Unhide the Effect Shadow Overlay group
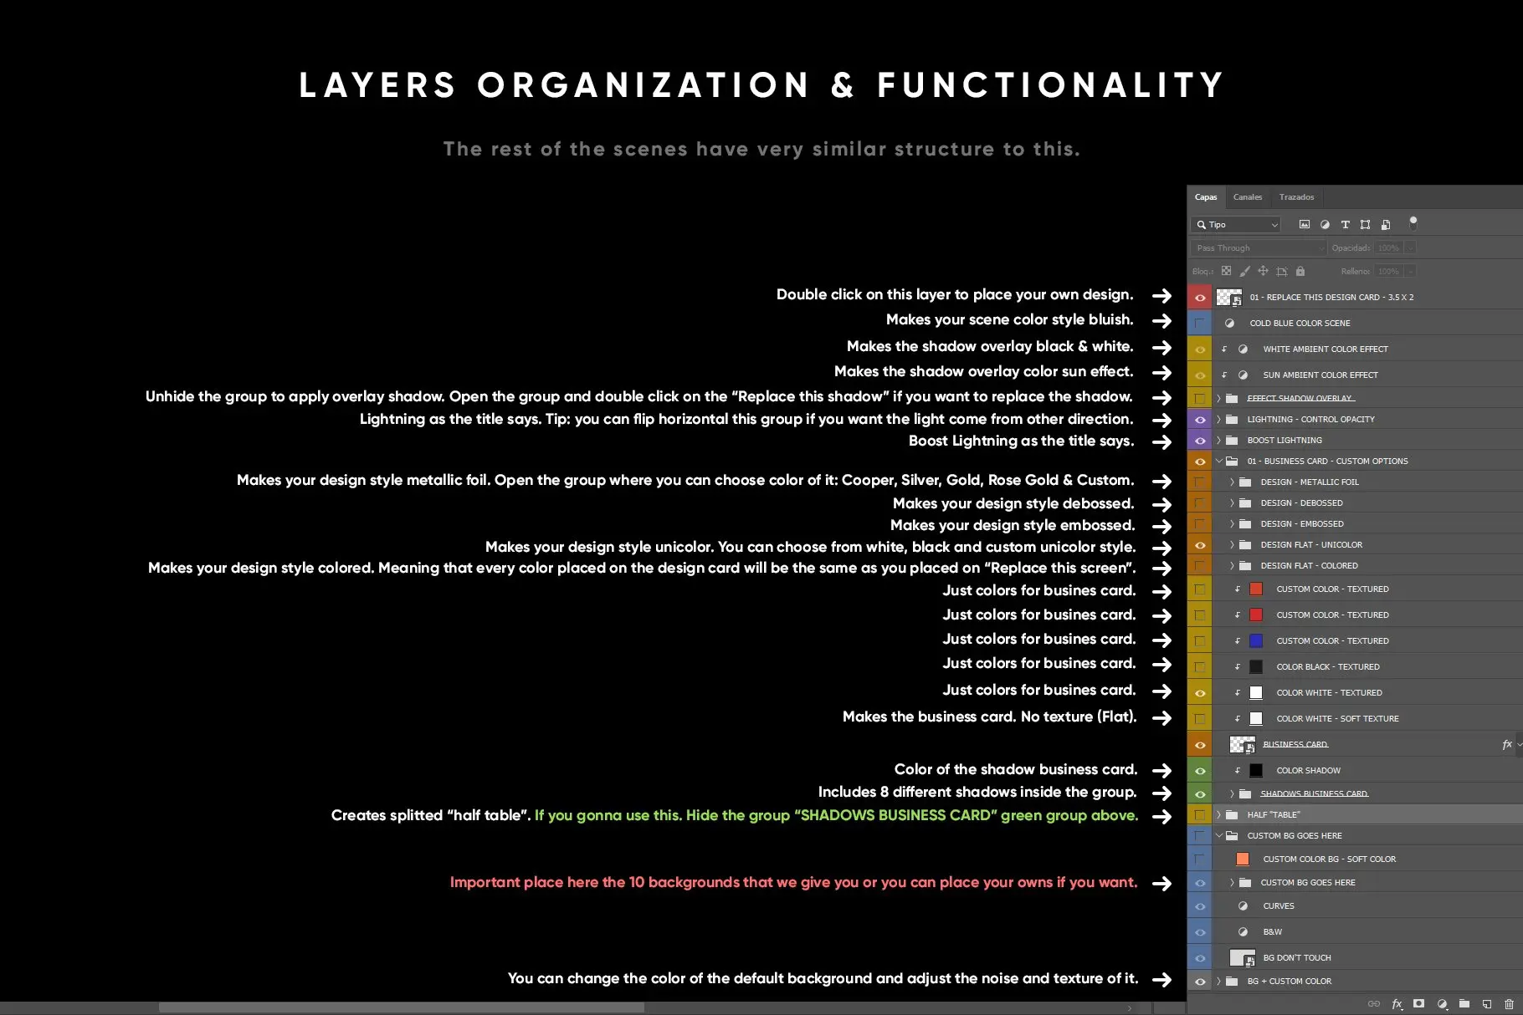 pyautogui.click(x=1200, y=399)
